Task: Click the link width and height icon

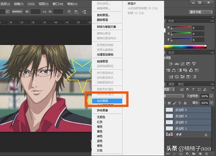Action: (44, 12)
